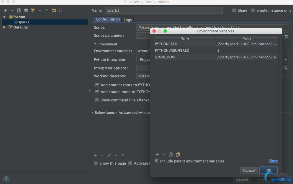Screen dimensions: 293x184
Task: Toggle Show this page checkbox
Action: point(96,163)
